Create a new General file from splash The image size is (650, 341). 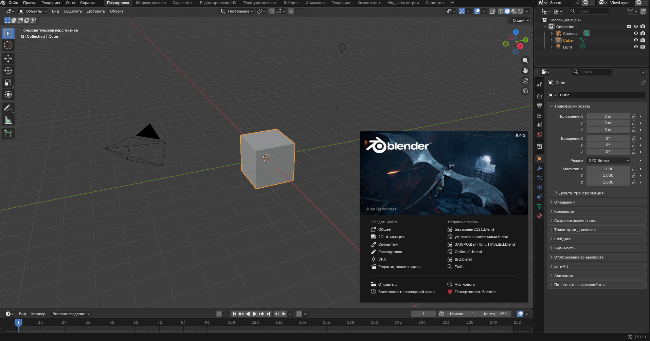(384, 229)
